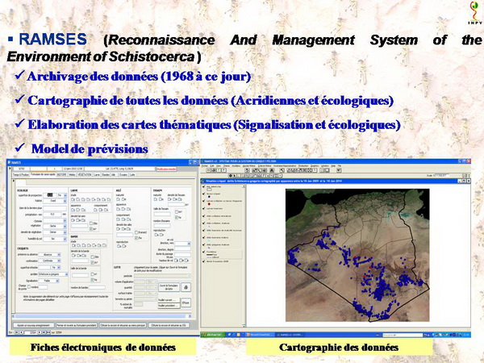Image resolution: width=484 pixels, height=363 pixels.
Task: Toggle Ailés grégaires matures legend layer
Action: click(x=204, y=244)
